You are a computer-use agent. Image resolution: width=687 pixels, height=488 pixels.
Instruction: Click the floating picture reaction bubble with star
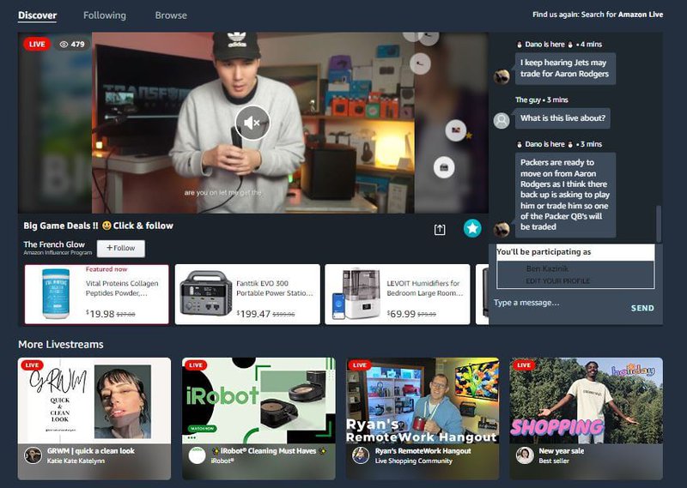(x=456, y=130)
